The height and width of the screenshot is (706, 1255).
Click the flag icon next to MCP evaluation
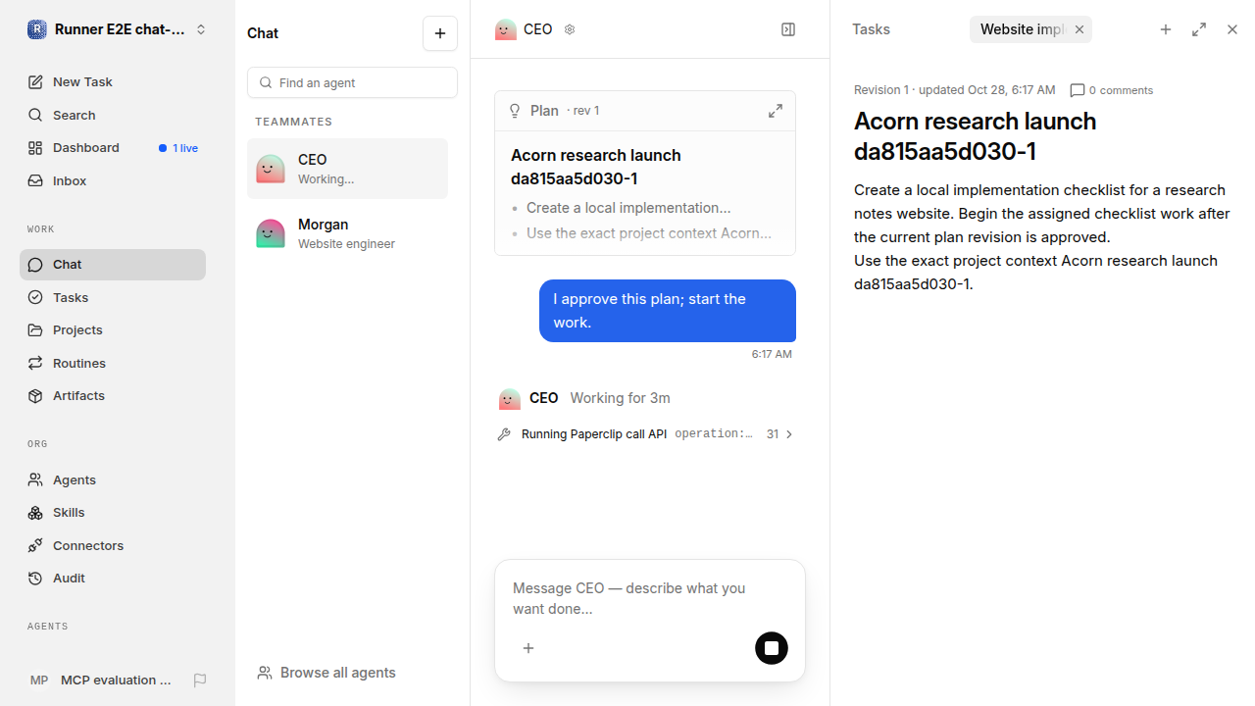click(200, 680)
